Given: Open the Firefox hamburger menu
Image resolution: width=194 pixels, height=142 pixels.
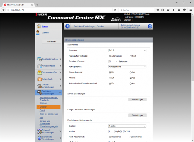Looking at the screenshot, I should 190,10.
